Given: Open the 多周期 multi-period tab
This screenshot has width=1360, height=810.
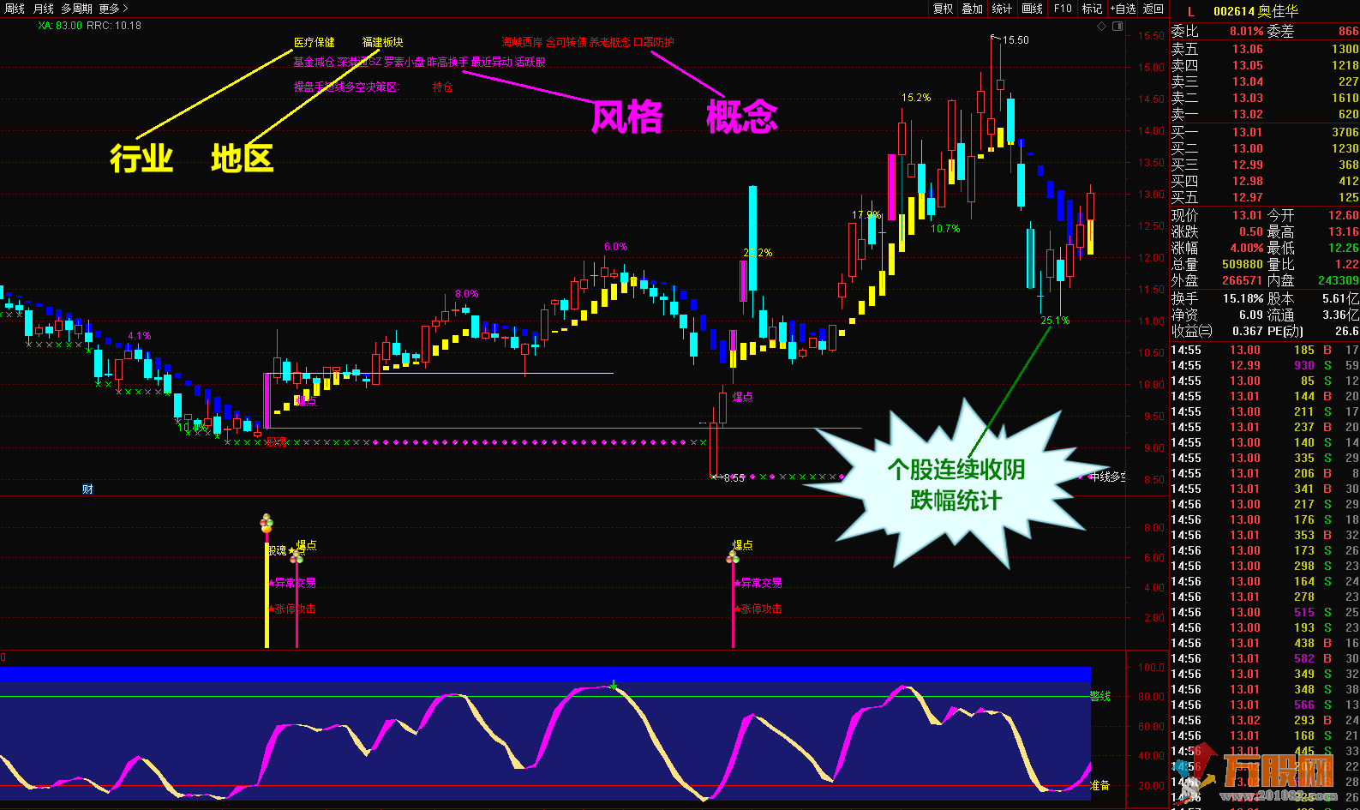Looking at the screenshot, I should pos(77,9).
